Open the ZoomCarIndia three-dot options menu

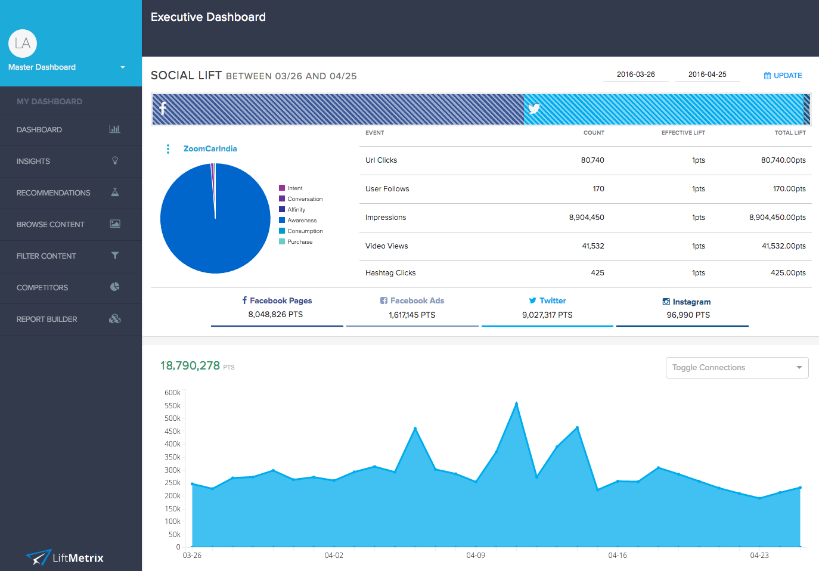point(168,149)
